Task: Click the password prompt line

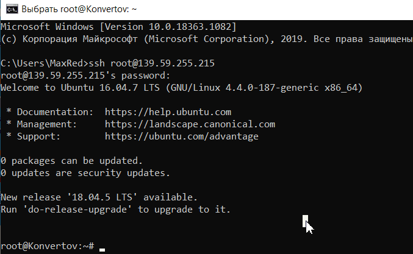Action: tap(85, 76)
